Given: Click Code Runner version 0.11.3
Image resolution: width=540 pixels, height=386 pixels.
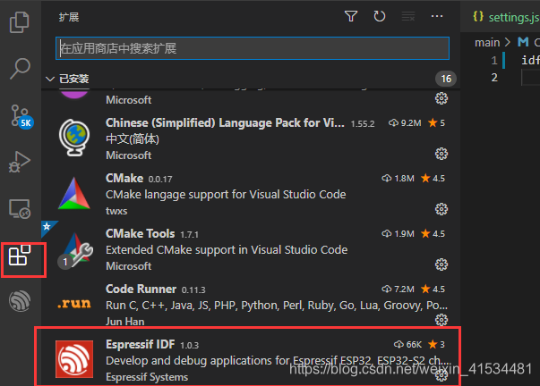Looking at the screenshot, I should pyautogui.click(x=193, y=290).
